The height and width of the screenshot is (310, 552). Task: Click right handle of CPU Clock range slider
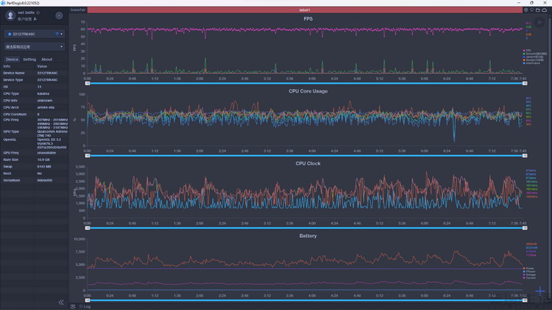[x=525, y=228]
